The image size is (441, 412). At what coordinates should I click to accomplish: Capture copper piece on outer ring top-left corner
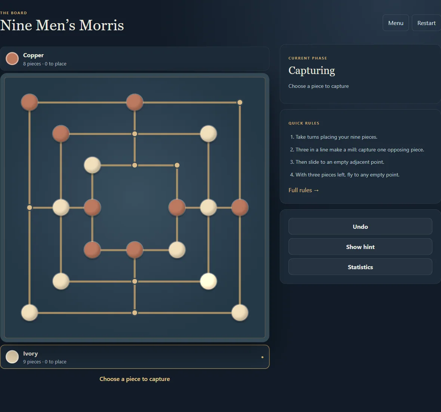[30, 102]
